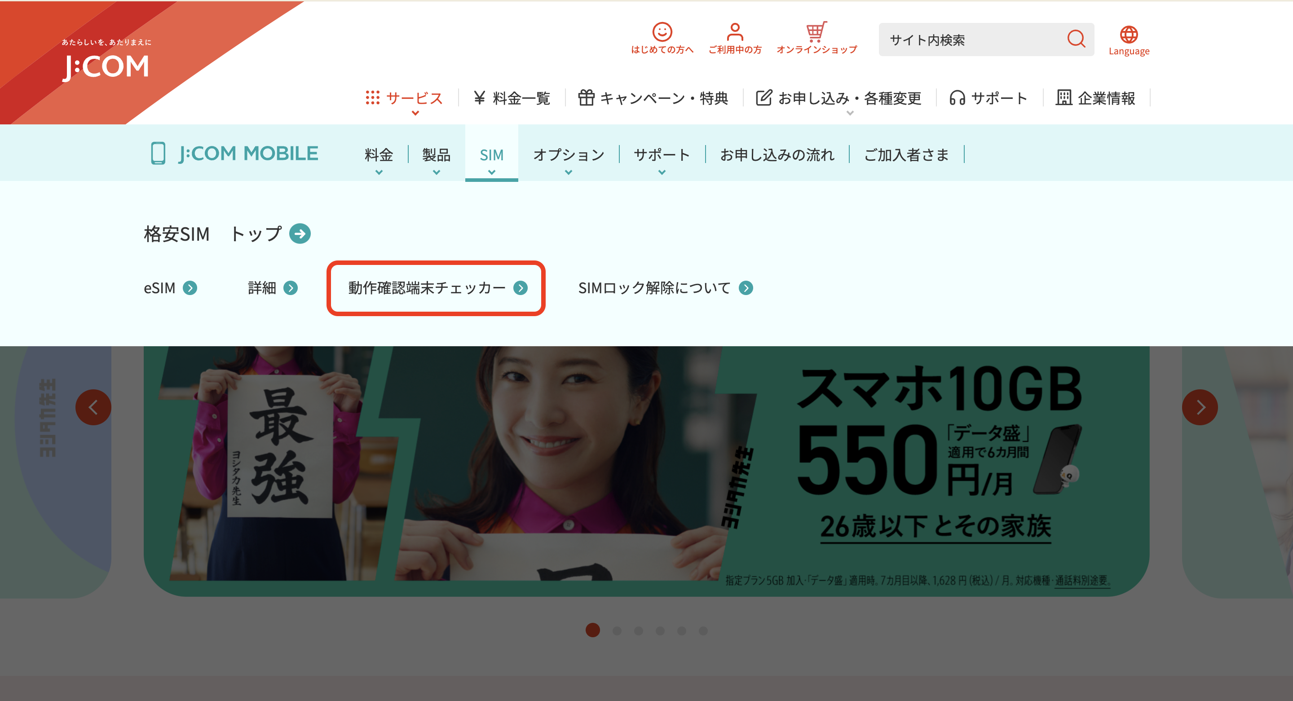Click the yen icon beside 料金一覧
1293x701 pixels.
click(479, 98)
